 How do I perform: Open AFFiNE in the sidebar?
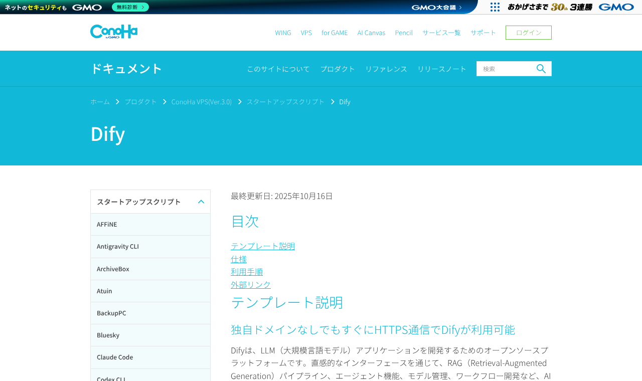click(x=150, y=224)
